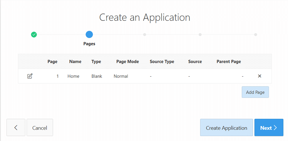This screenshot has width=288, height=141.
Task: Click the Parent Page column header
Action: tap(229, 62)
